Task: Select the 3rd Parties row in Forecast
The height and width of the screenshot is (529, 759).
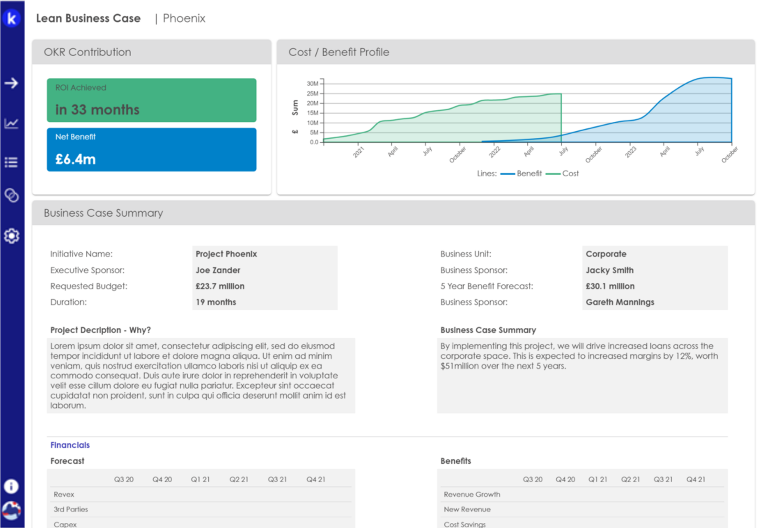Action: 201,510
